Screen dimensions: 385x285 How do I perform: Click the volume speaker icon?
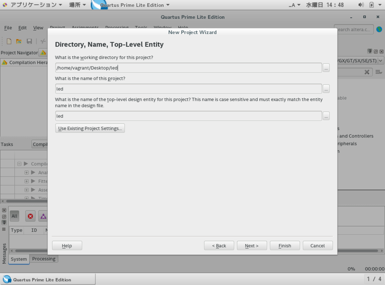click(x=361, y=5)
